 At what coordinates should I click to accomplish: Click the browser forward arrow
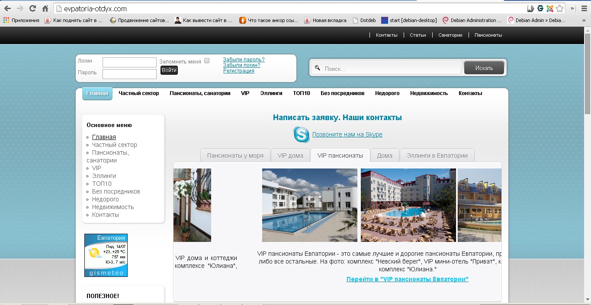pyautogui.click(x=20, y=9)
